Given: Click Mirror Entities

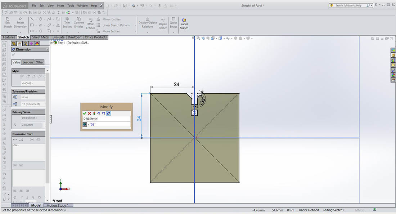Looking at the screenshot, I should pyautogui.click(x=109, y=19).
